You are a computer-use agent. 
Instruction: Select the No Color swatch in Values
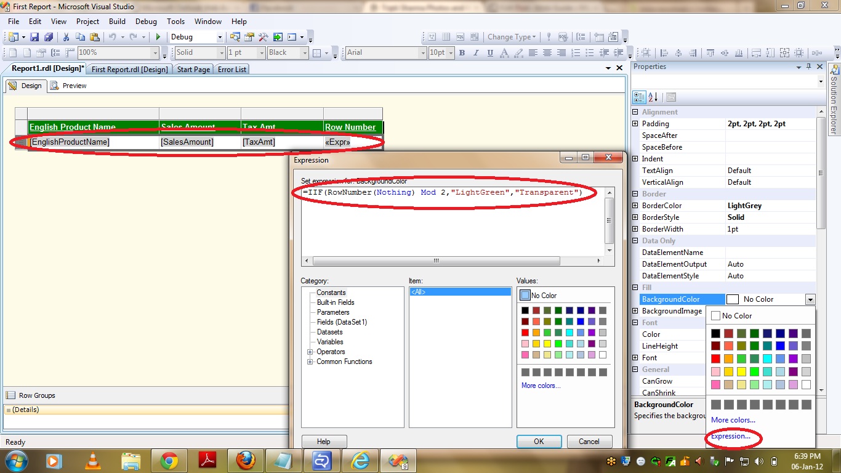pos(525,296)
